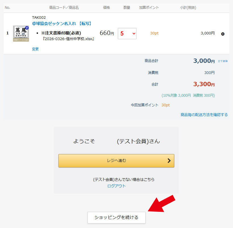This screenshot has width=233, height=228.
Task: Log out using the ログアウト link
Action: pyautogui.click(x=116, y=186)
